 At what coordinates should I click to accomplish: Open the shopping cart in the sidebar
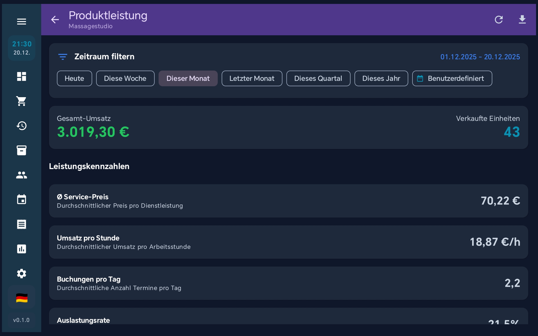(x=22, y=101)
